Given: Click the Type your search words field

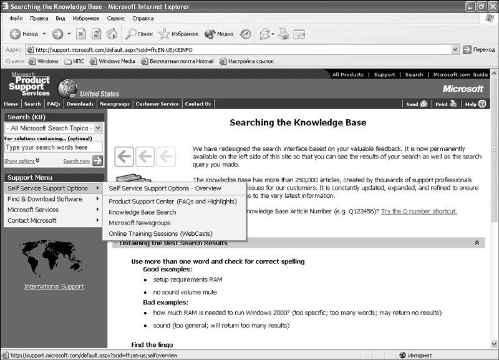Looking at the screenshot, I should pyautogui.click(x=54, y=147).
